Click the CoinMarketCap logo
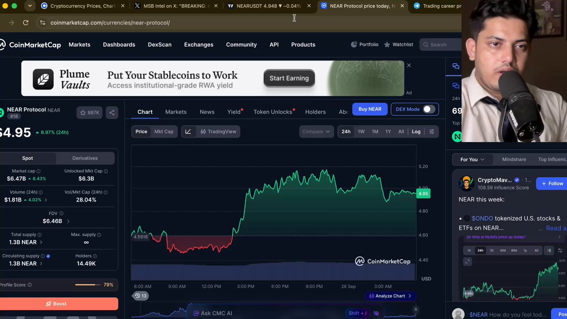Viewport: 567px width, 319px height. pos(30,45)
